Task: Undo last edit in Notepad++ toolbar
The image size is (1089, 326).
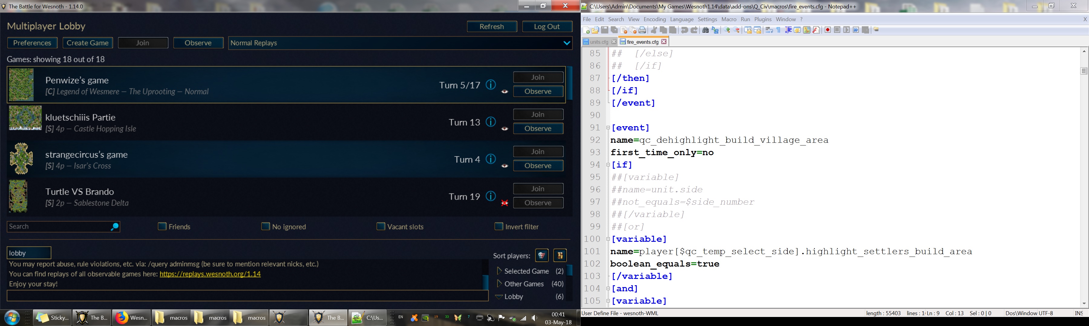Action: 685,30
